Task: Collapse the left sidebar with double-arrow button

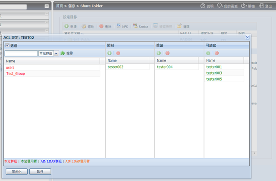Action: (x=46, y=6)
